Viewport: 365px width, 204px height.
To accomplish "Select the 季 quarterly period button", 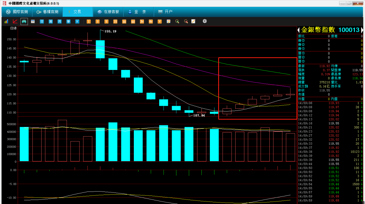I will coord(68,21).
